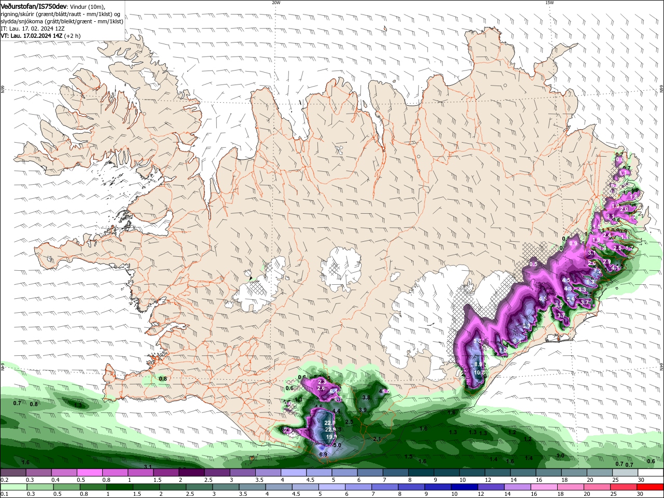Click the 'IT: Lau. 17. 02. 2024 12Z' line
The image size is (664, 498).
tap(33, 29)
